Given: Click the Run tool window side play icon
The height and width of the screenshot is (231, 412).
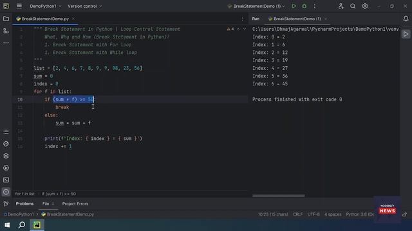Looking at the screenshot, I should pos(406,34).
